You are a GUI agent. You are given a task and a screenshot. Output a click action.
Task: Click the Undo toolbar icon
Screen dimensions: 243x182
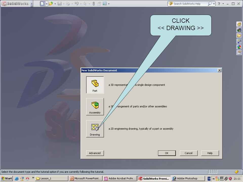coord(76,4)
